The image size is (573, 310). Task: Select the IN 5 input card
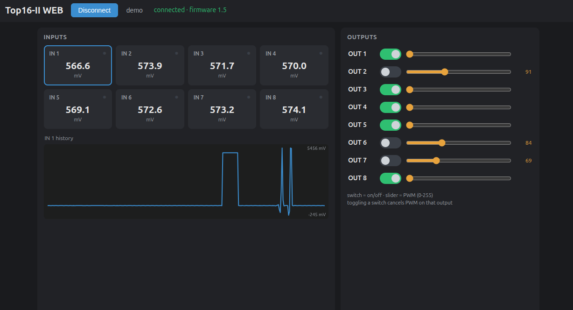click(x=78, y=109)
